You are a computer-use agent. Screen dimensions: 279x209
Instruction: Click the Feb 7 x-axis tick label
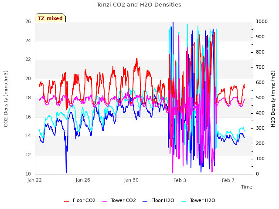[228, 180]
